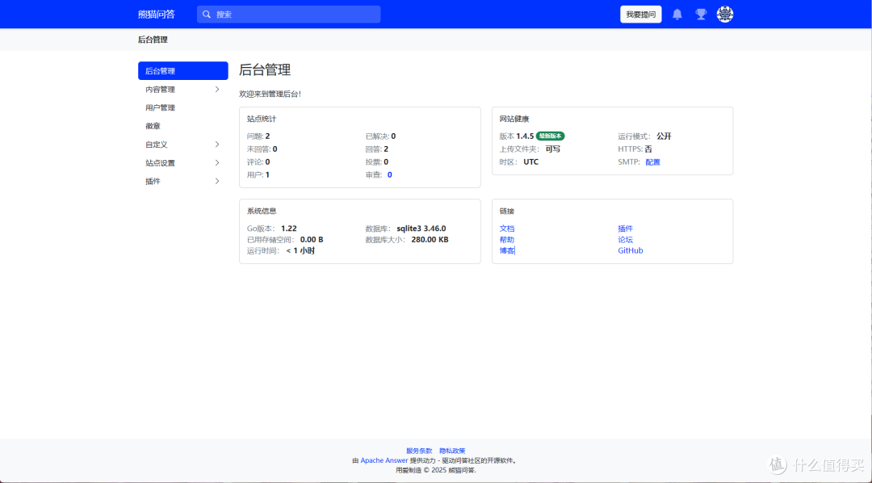Click the 已用存储空间 0.00 B value
The width and height of the screenshot is (872, 483).
312,240
